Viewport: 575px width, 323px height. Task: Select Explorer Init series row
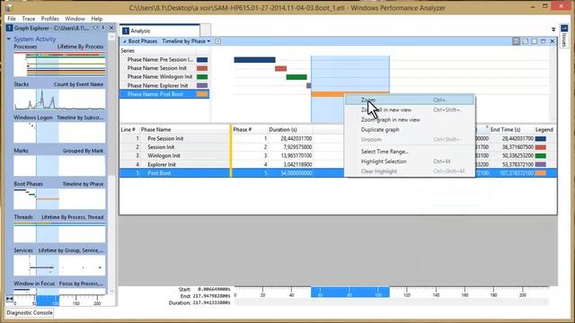click(164, 85)
